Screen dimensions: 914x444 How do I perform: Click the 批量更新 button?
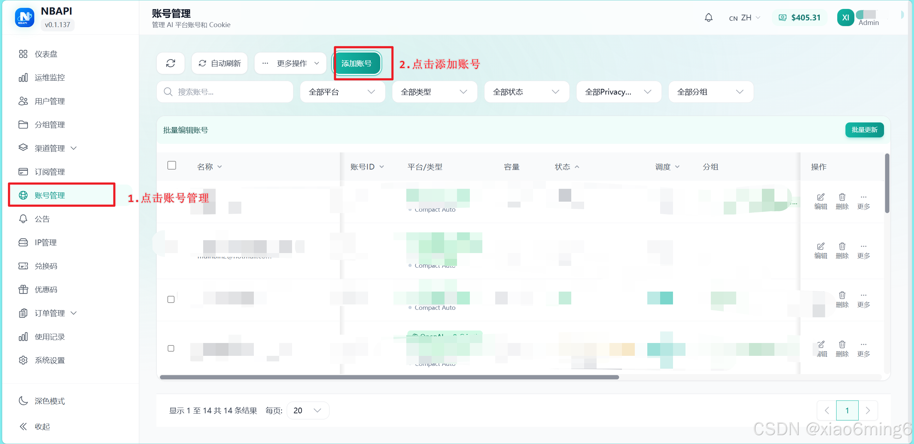[864, 130]
